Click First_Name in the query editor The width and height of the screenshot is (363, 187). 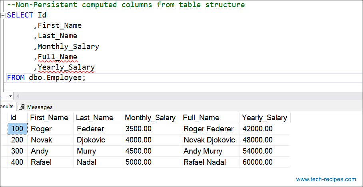click(60, 25)
